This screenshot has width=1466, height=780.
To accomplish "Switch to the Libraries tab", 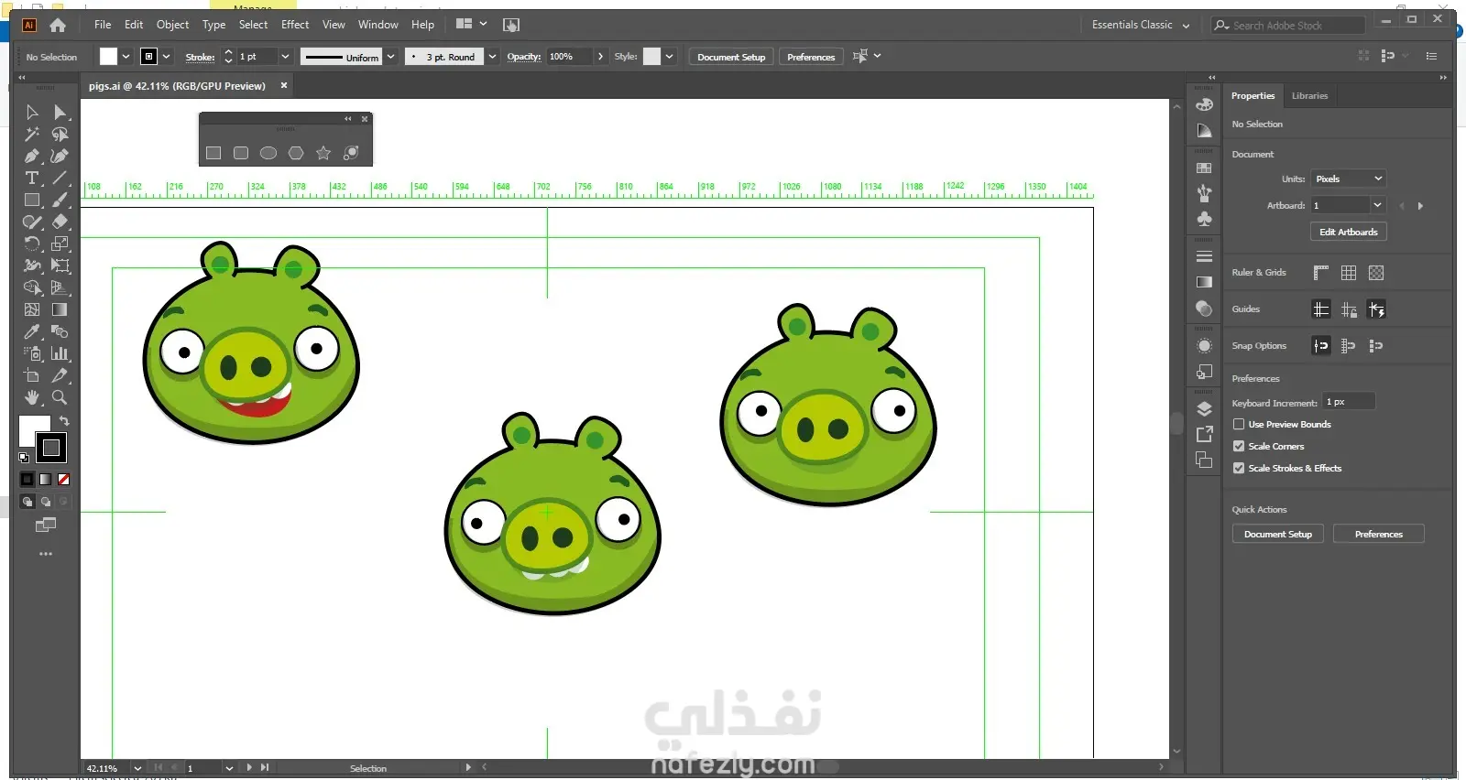I will (x=1309, y=95).
